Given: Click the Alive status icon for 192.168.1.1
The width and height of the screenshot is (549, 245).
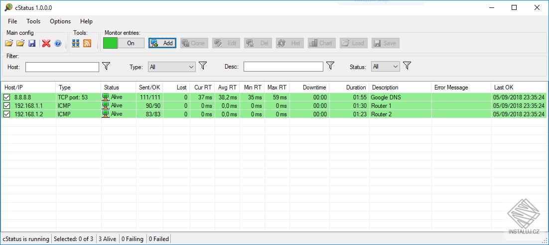Looking at the screenshot, I should 106,105.
